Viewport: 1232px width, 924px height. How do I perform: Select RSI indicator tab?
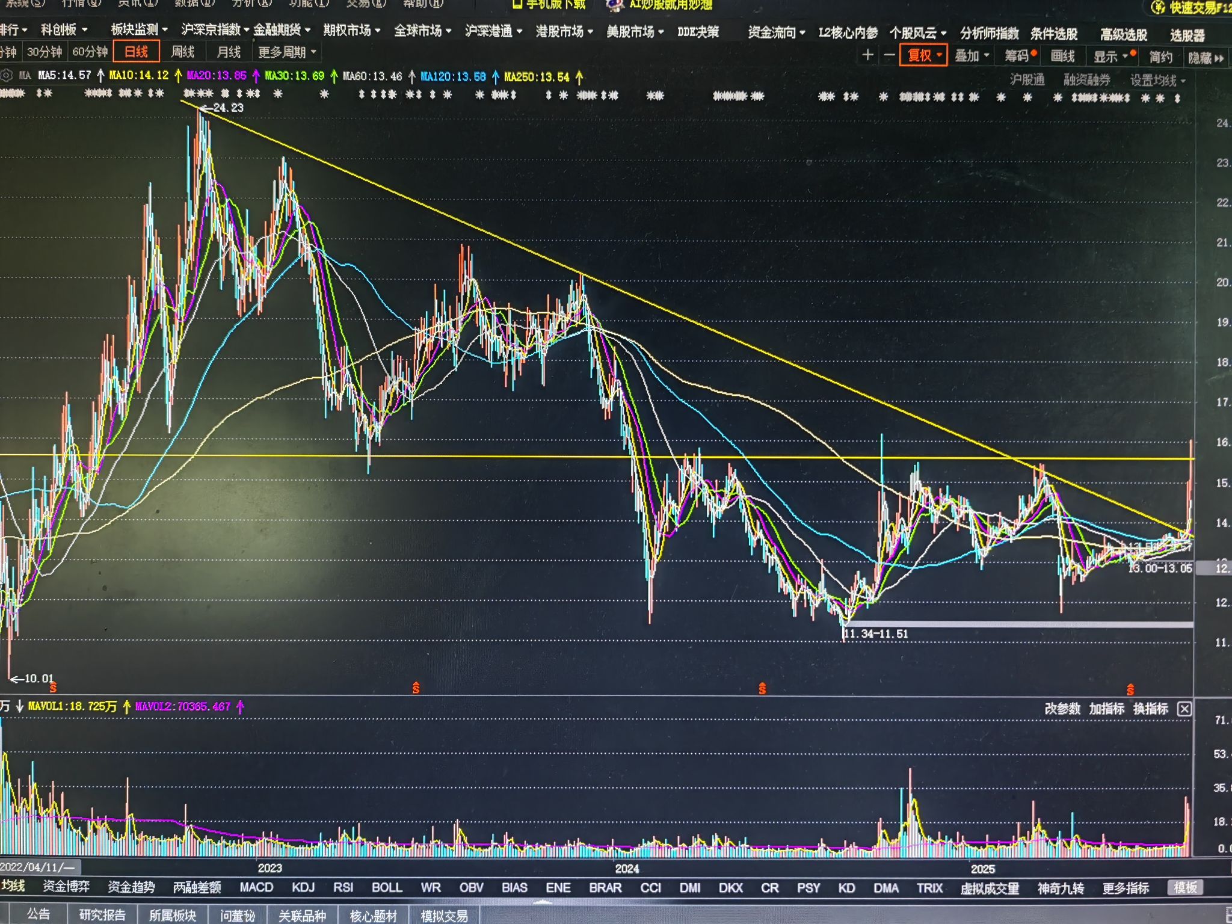(343, 887)
